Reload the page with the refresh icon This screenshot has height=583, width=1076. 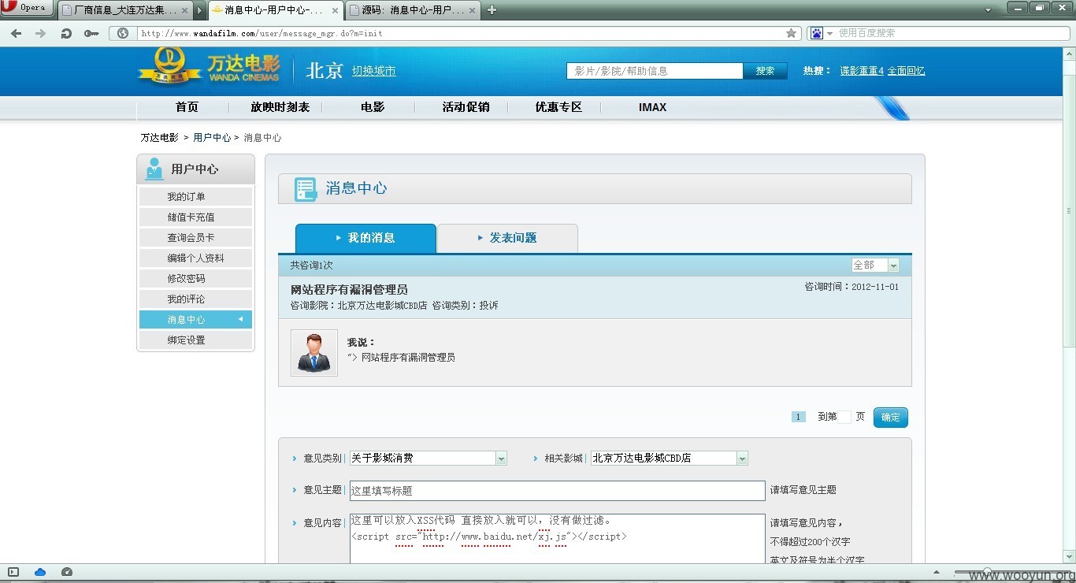pos(66,33)
